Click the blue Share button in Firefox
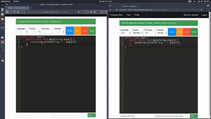 [70, 31]
